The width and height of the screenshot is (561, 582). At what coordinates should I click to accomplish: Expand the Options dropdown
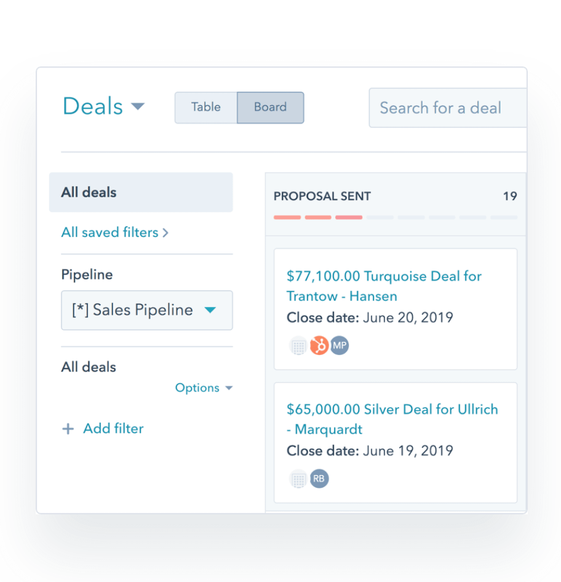[x=204, y=388]
